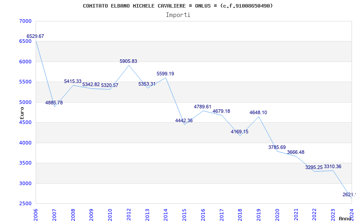The image size is (356, 223).
Task: Click the x-axis year 2024
Action: click(x=352, y=215)
